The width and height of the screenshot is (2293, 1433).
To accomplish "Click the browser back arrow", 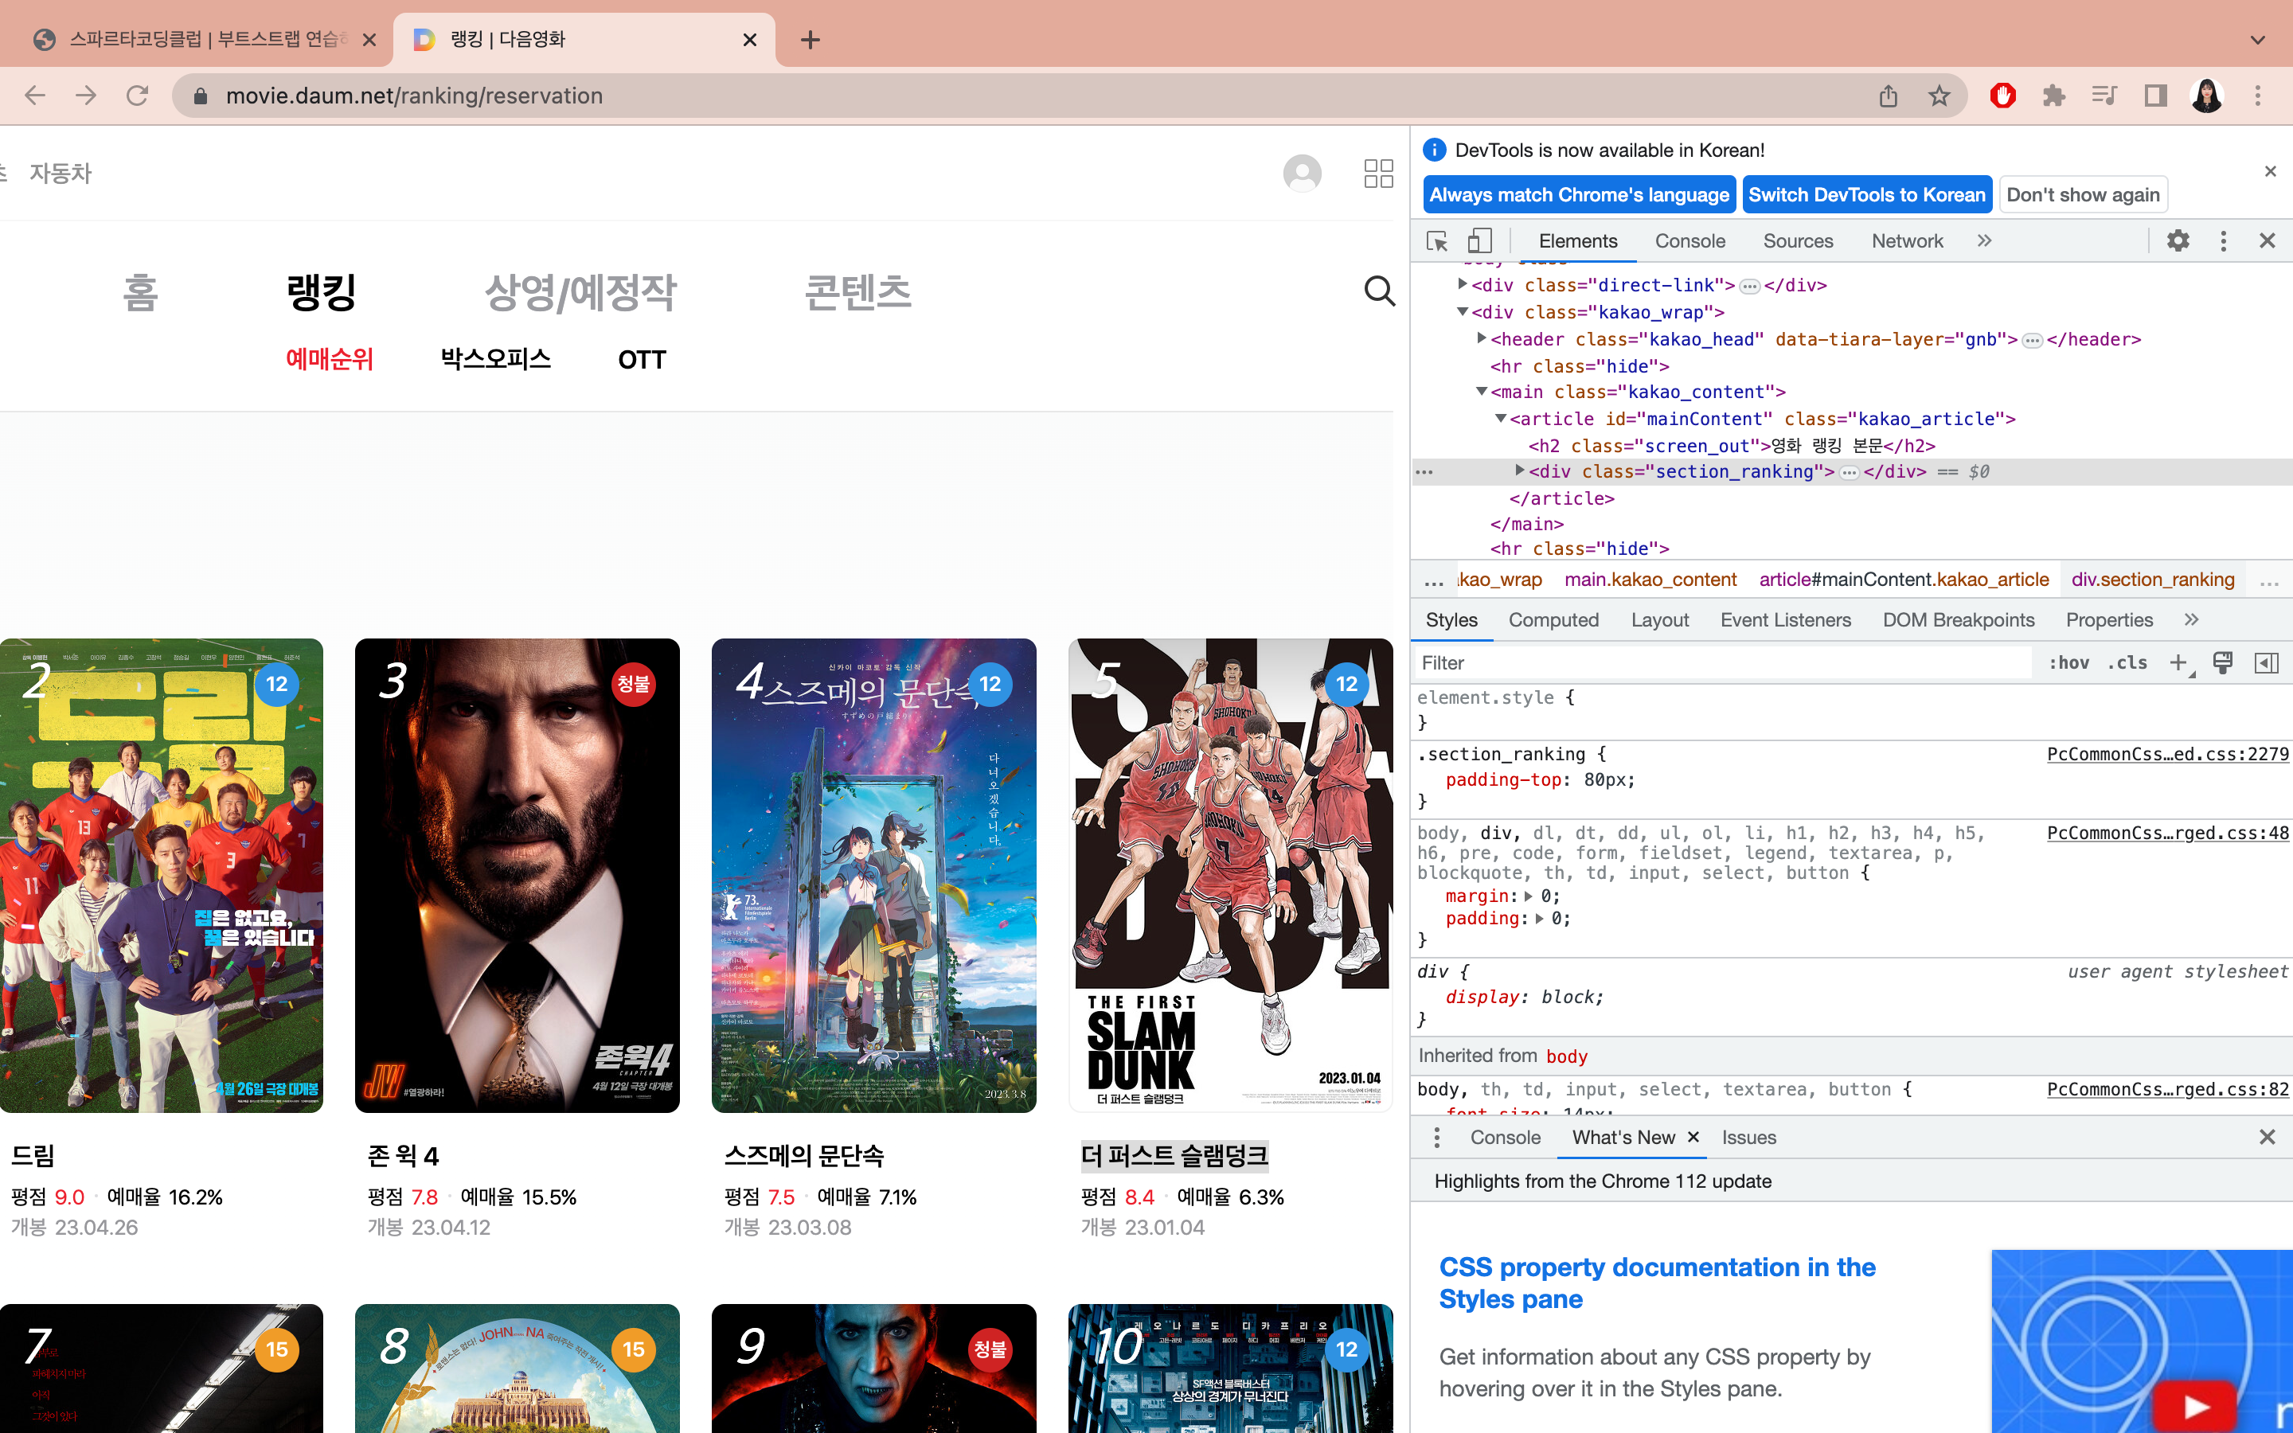I will click(35, 96).
